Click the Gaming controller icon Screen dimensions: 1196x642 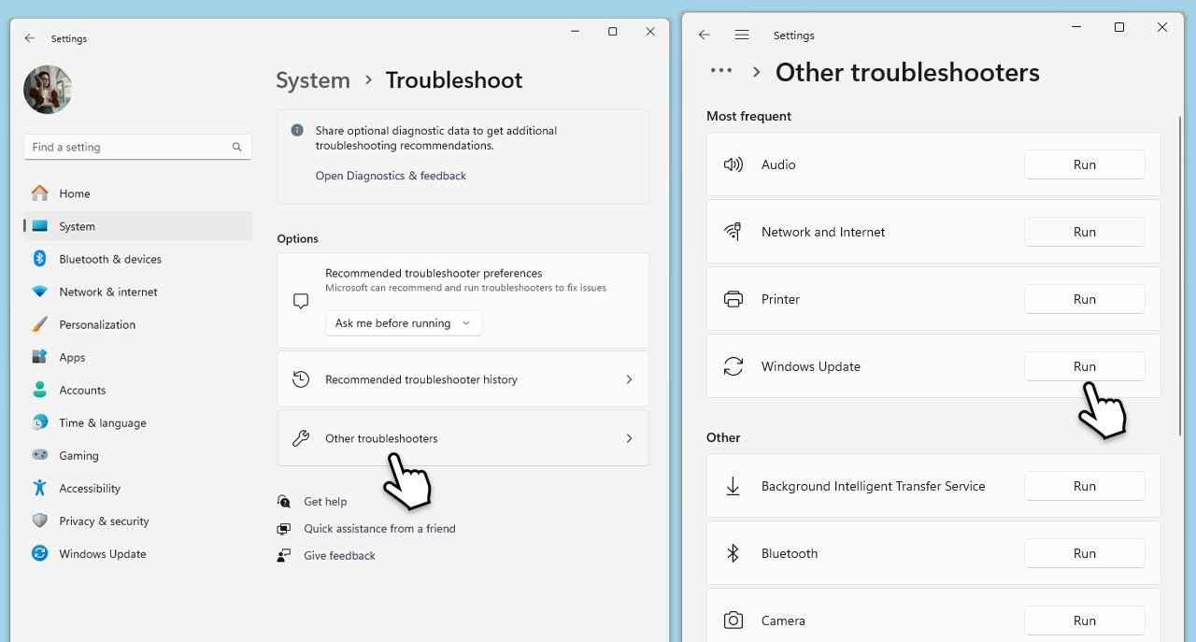(x=39, y=455)
